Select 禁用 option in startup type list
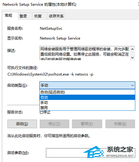The width and height of the screenshot is (139, 162). [x=87, y=108]
